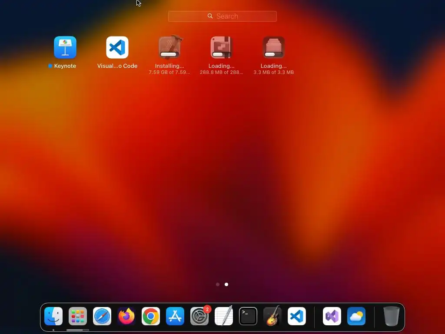Open System Settings with badge 2
This screenshot has height=334, width=445.
click(199, 316)
